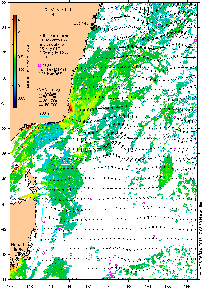205x288 pixels.
Task: Click the Argo float circle near 41S 151E
Action: point(91,199)
